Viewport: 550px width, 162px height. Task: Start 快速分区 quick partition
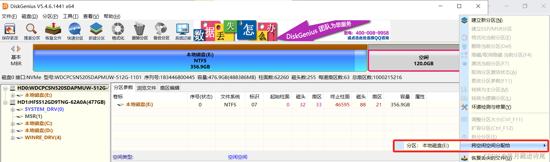coord(75,32)
